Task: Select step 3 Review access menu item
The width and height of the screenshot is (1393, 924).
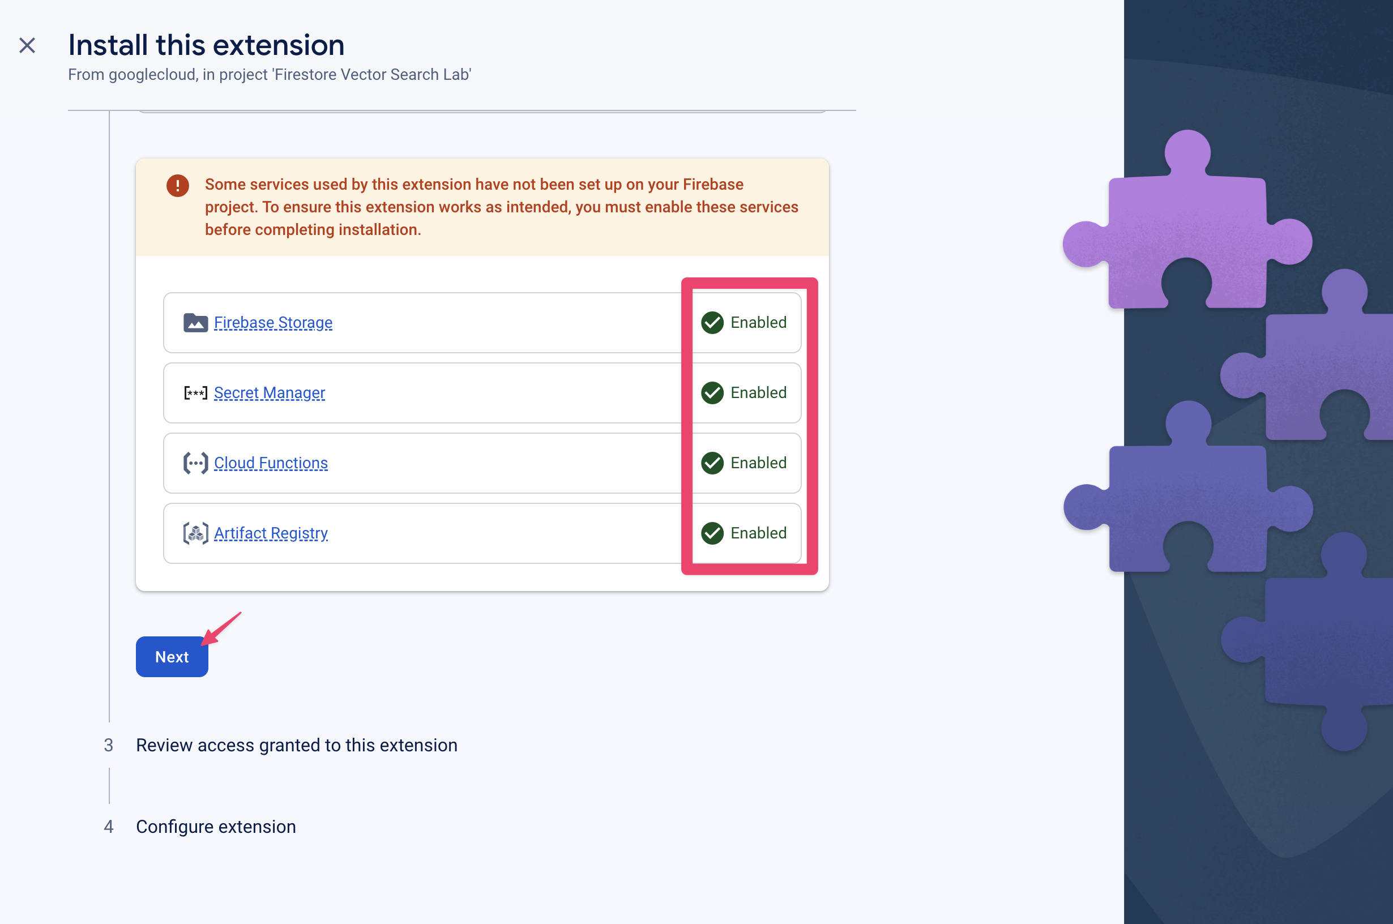Action: click(x=296, y=743)
